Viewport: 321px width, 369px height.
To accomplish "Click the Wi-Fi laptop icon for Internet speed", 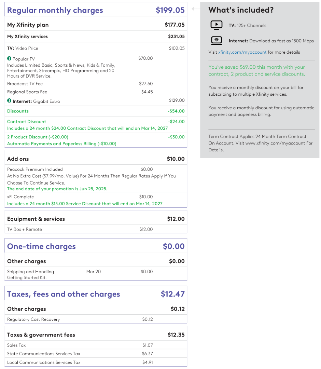I will (217, 40).
